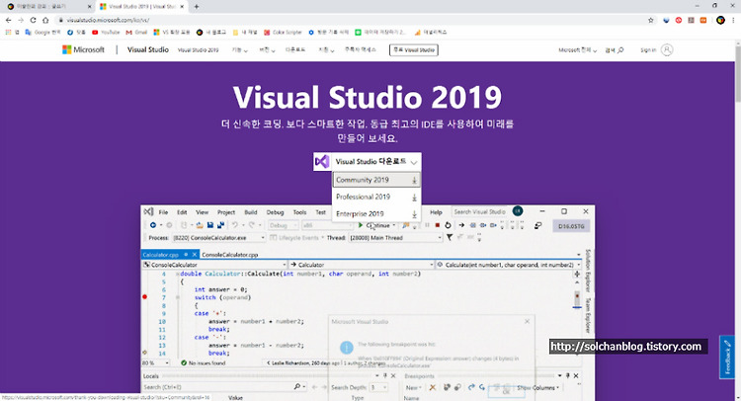Open the orange extension icon
This screenshot has height=401, width=741.
click(x=703, y=20)
